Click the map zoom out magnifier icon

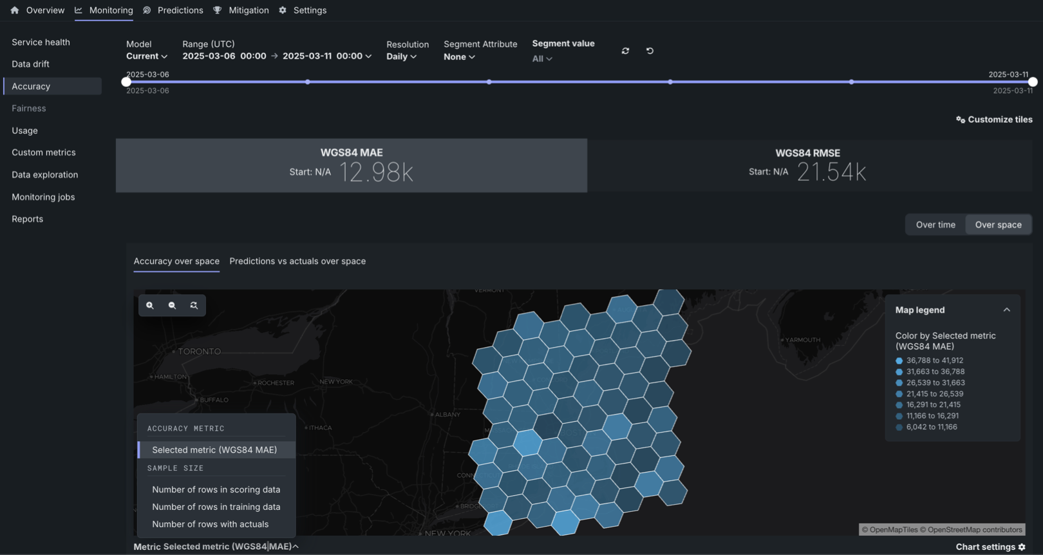[172, 306]
